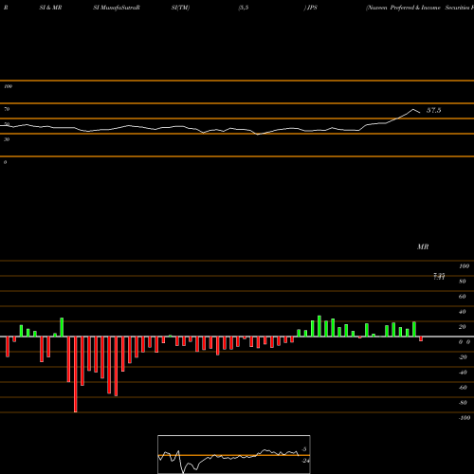
Task: Select the 'SI & MR' header text
Action: pyautogui.click(x=50, y=8)
